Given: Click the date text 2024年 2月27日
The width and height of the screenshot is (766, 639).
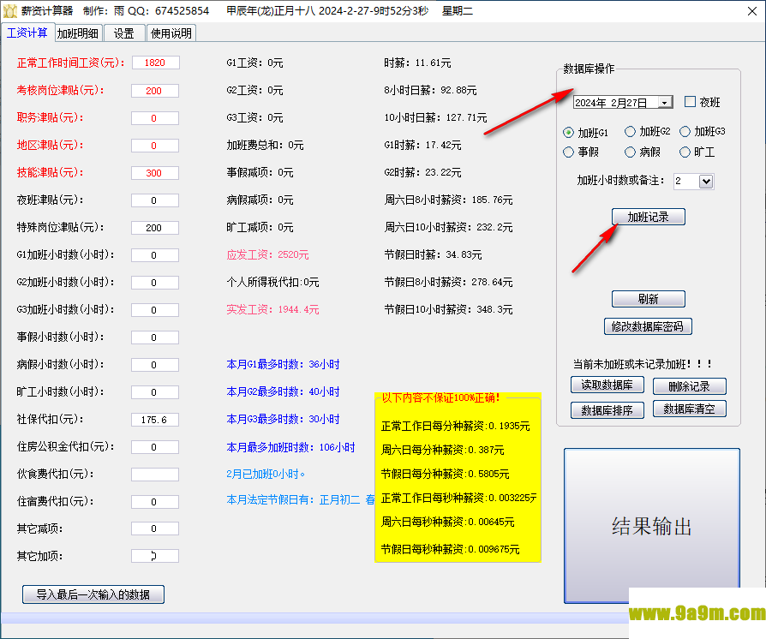Looking at the screenshot, I should click(611, 103).
